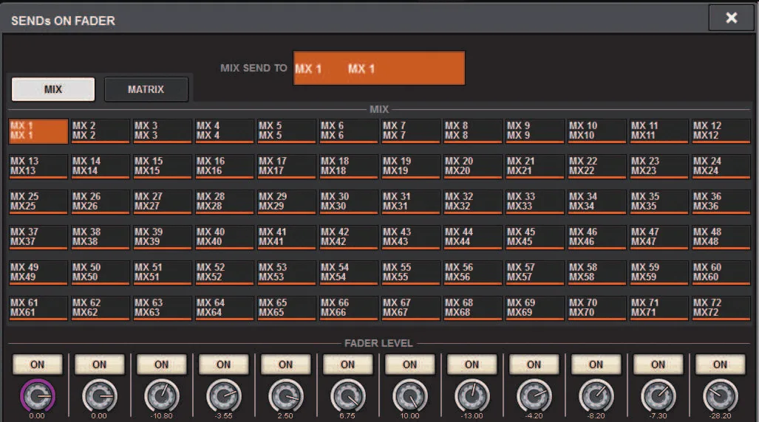
Task: Select the MX 72 mix bus button
Action: [x=721, y=308]
